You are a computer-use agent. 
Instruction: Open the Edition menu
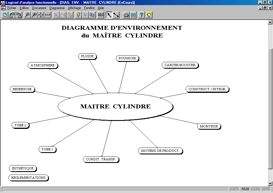point(24,8)
